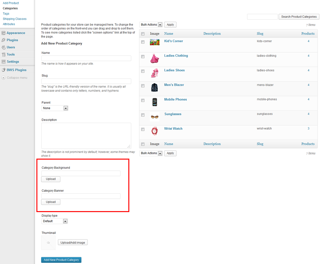Click the bottom Apply button
Image resolution: width=323 pixels, height=264 pixels.
point(170,153)
